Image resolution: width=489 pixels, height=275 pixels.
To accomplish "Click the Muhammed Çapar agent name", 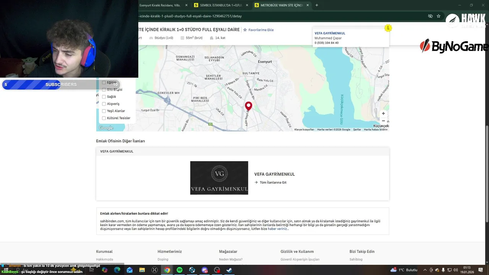I will click(328, 38).
